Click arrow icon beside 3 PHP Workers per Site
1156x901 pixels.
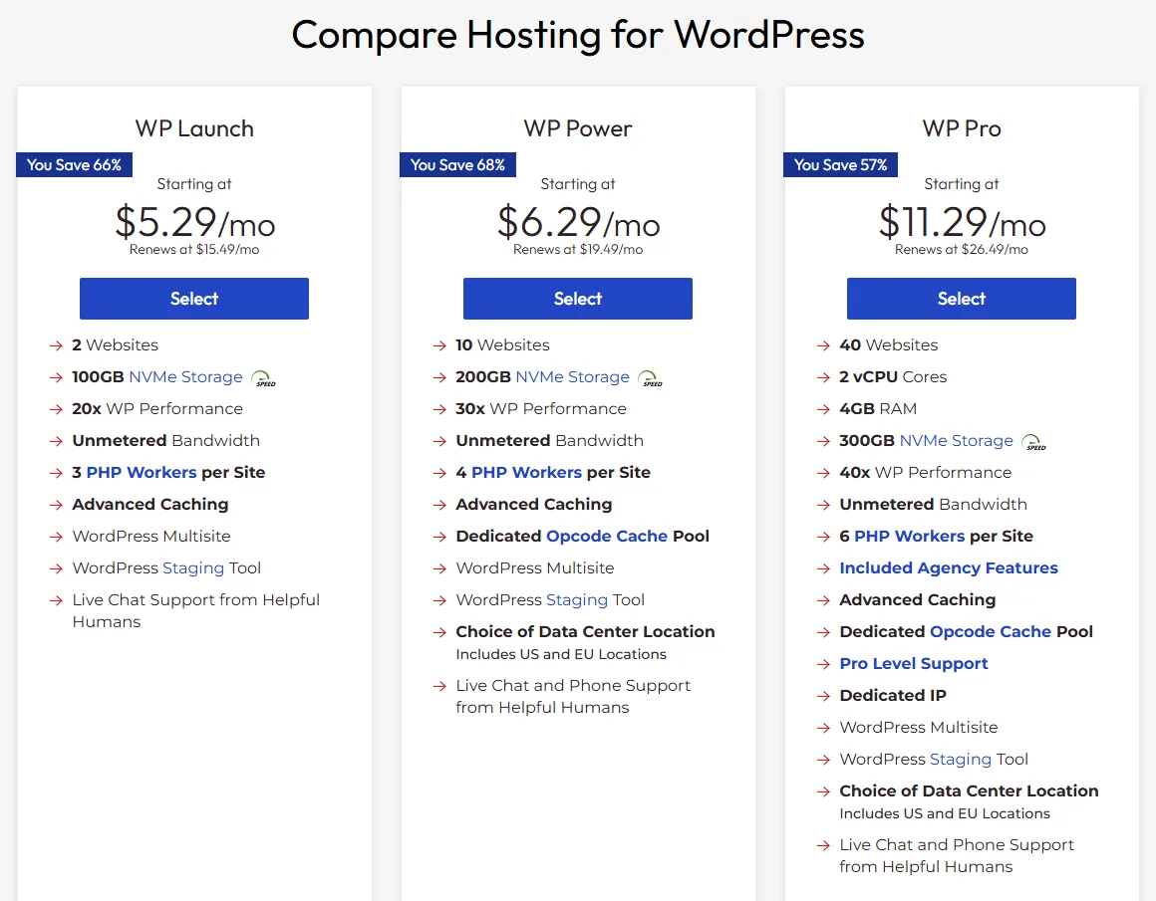pyautogui.click(x=56, y=473)
